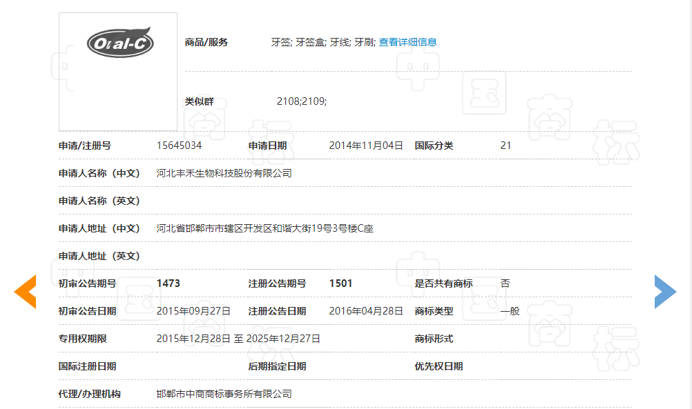Viewport: 692px width, 409px height.
Task: Select shared trademark value 否
Action: pyautogui.click(x=506, y=283)
